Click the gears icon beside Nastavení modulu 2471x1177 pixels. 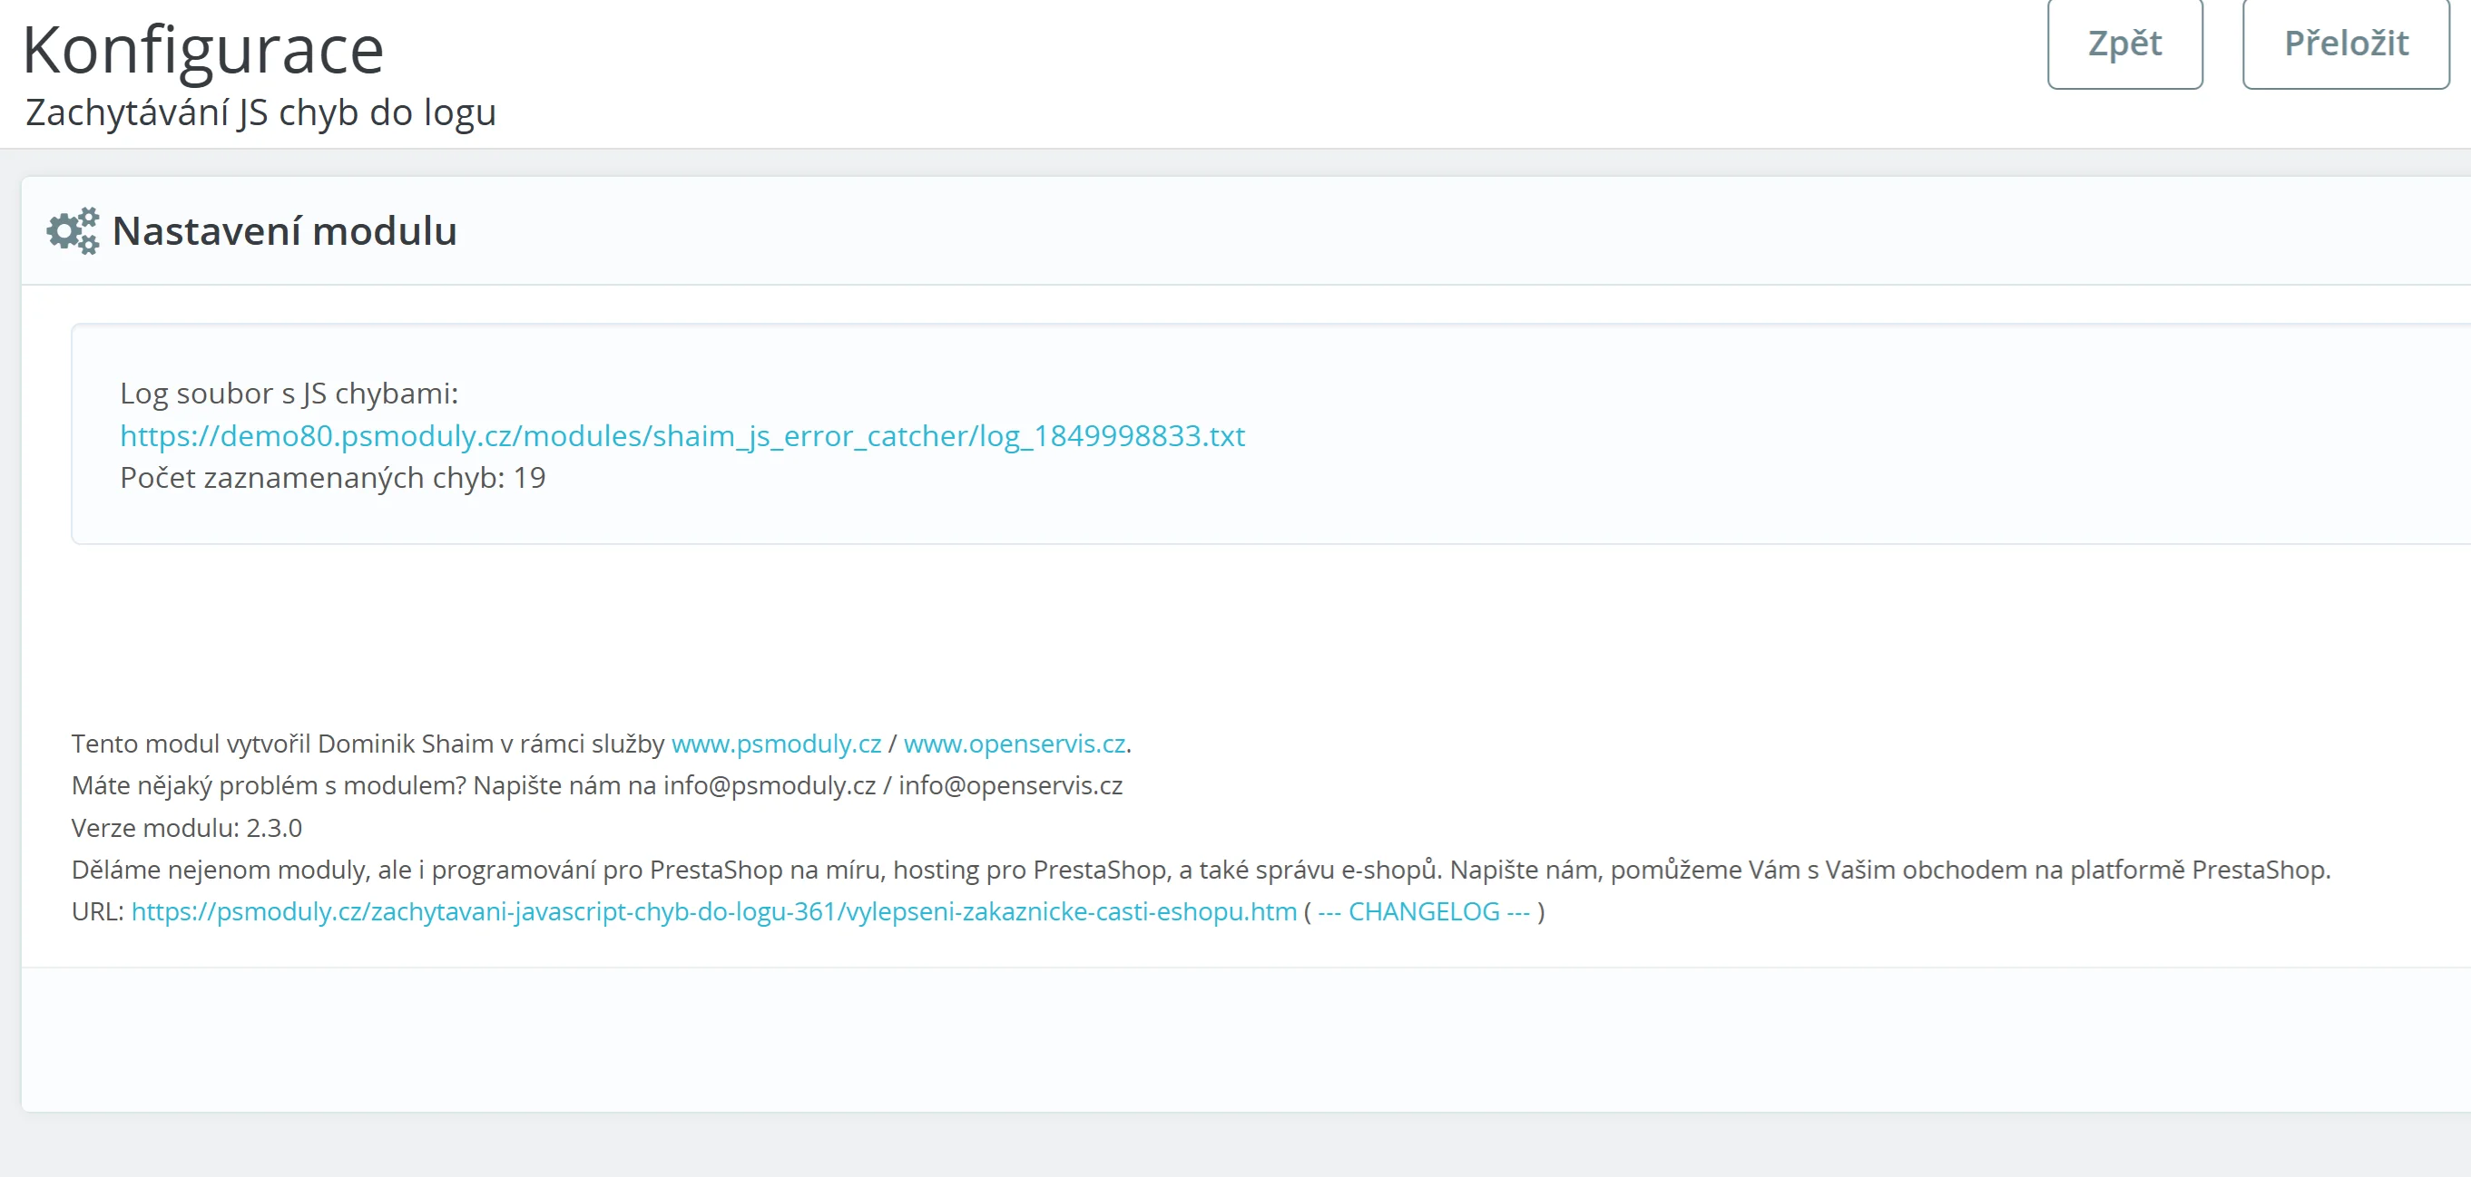tap(73, 231)
